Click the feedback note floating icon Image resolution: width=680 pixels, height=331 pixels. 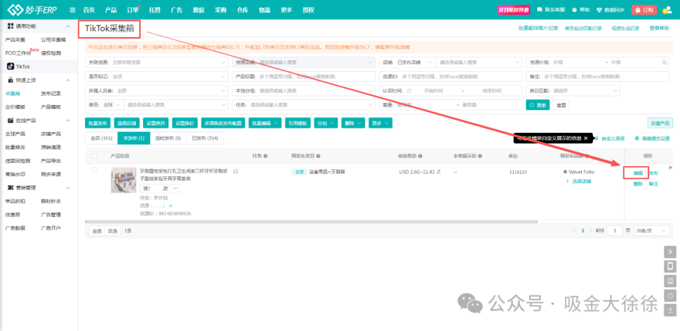click(670, 281)
